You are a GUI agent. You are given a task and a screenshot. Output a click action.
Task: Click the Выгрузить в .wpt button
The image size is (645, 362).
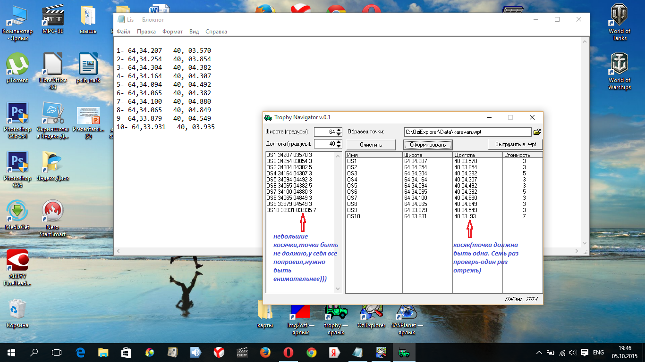tap(515, 144)
